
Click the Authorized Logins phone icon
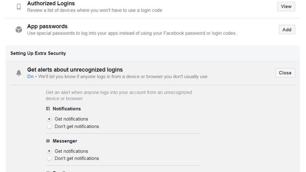(x=19, y=7)
